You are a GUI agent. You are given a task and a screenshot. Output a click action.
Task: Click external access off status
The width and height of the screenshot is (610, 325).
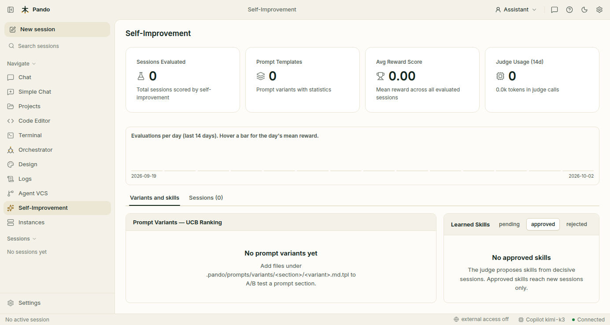(481, 320)
